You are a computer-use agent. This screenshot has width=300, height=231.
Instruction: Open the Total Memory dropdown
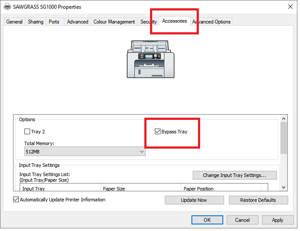[85, 151]
